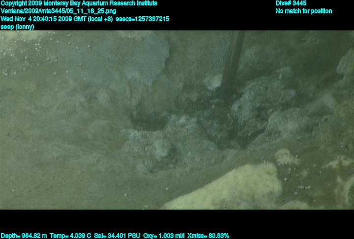Click the Oxy= 1.003 ml/l reading

(164, 236)
